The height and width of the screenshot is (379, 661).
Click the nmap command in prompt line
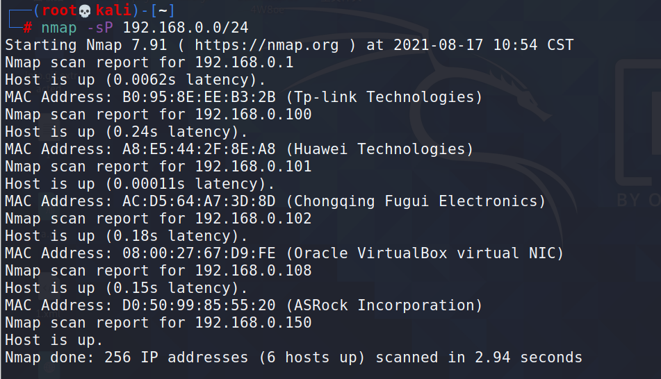[59, 28]
